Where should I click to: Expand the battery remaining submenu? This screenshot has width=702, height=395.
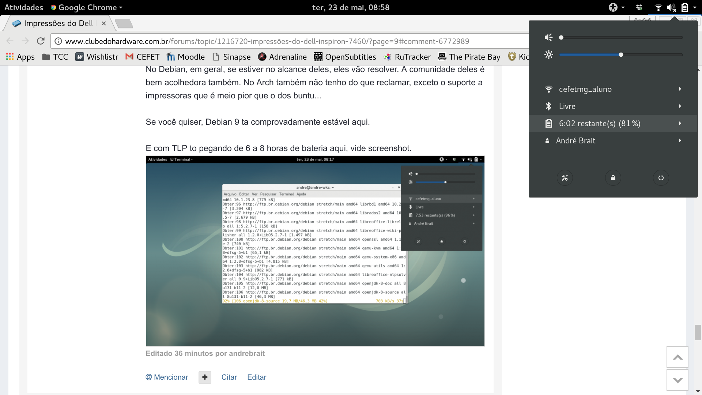pos(613,123)
